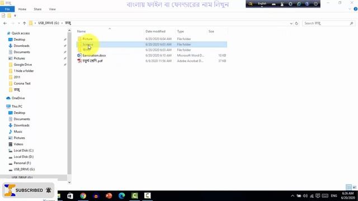Open the View ribbon tab

52,9
